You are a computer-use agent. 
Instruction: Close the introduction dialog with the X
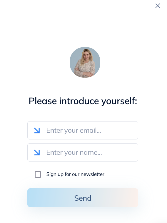tap(158, 6)
